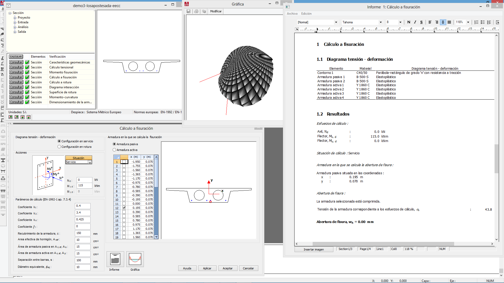
Task: Toggle bold (N) formatting in report
Action: coord(409,22)
